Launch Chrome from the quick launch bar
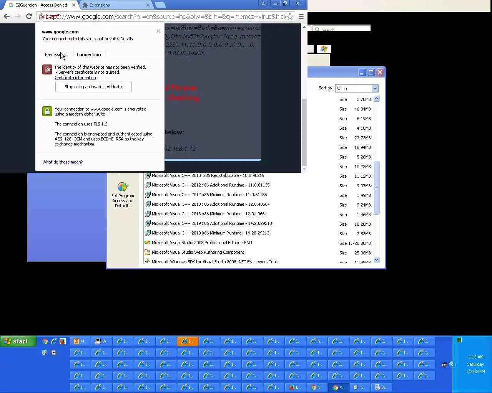Image resolution: width=492 pixels, height=393 pixels. pyautogui.click(x=45, y=341)
